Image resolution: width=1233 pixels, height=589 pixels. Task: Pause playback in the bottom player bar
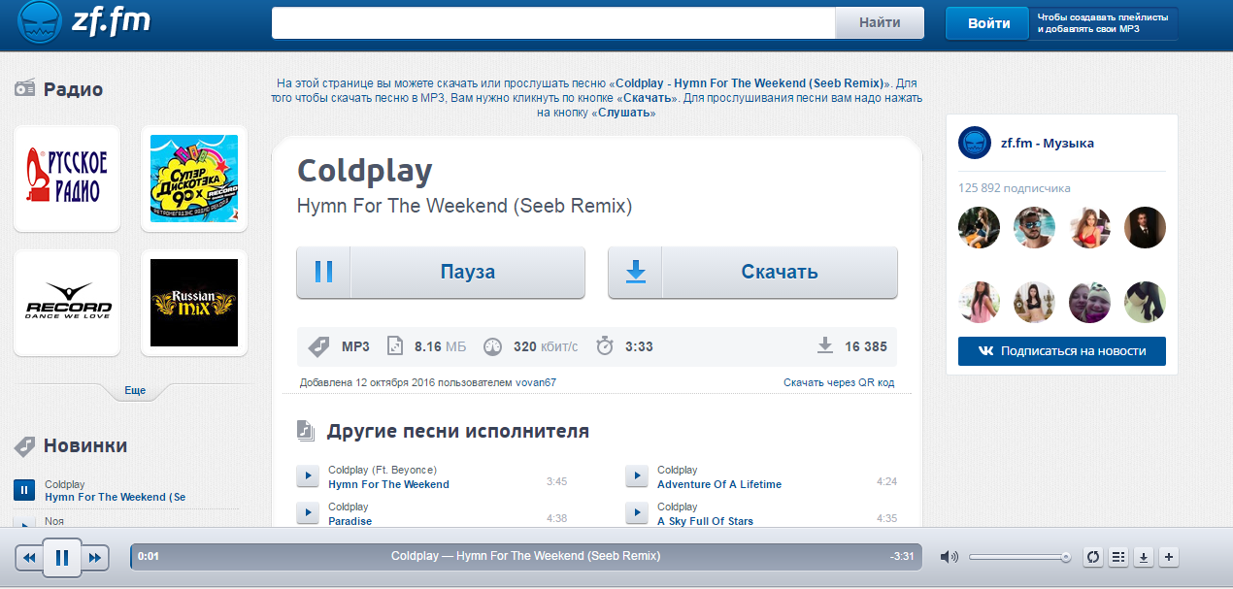(62, 557)
